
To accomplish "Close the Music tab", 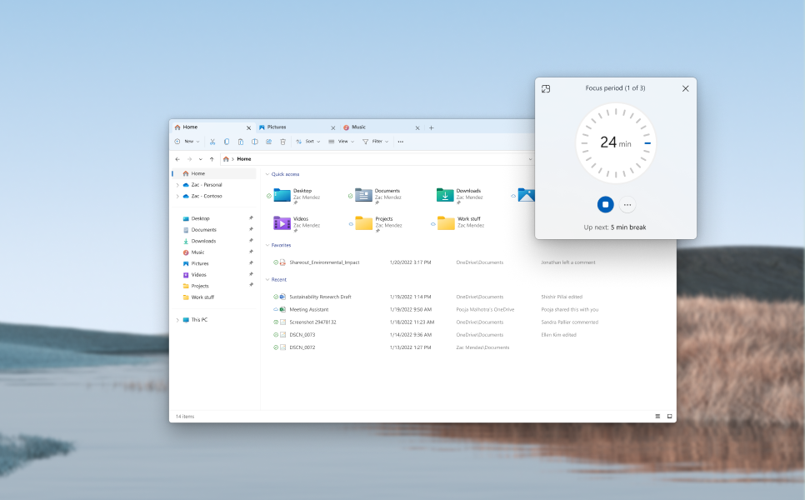I will [x=417, y=127].
